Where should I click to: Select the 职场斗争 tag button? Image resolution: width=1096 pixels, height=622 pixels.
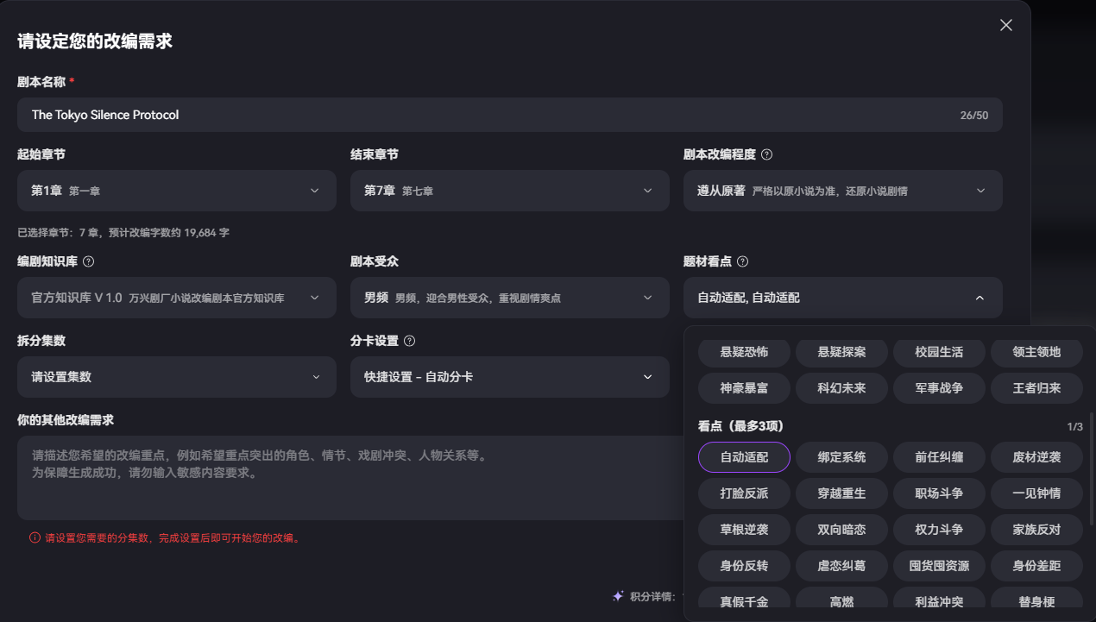939,493
